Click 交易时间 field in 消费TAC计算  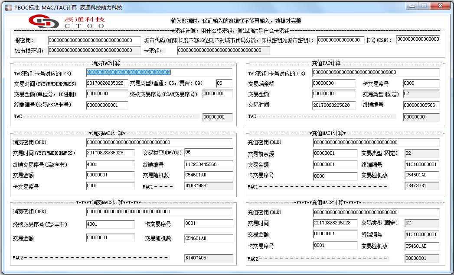pyautogui.click(x=107, y=83)
